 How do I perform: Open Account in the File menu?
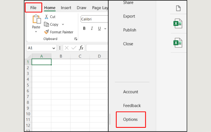click(131, 92)
